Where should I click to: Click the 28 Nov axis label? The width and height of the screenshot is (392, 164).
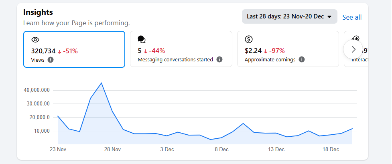(x=112, y=150)
